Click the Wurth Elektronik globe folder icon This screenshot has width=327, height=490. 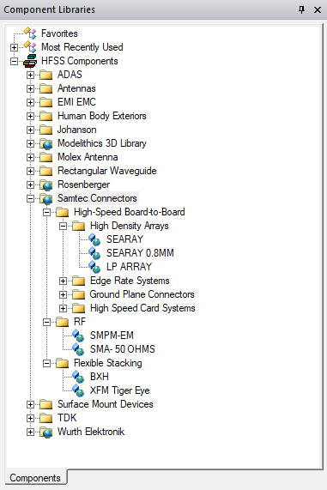(x=46, y=433)
